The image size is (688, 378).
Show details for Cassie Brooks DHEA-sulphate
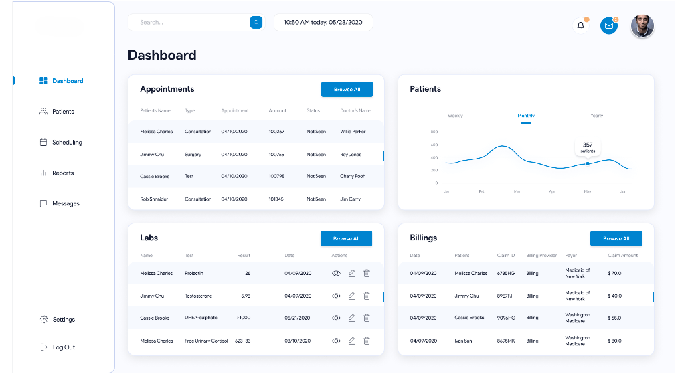pos(336,318)
